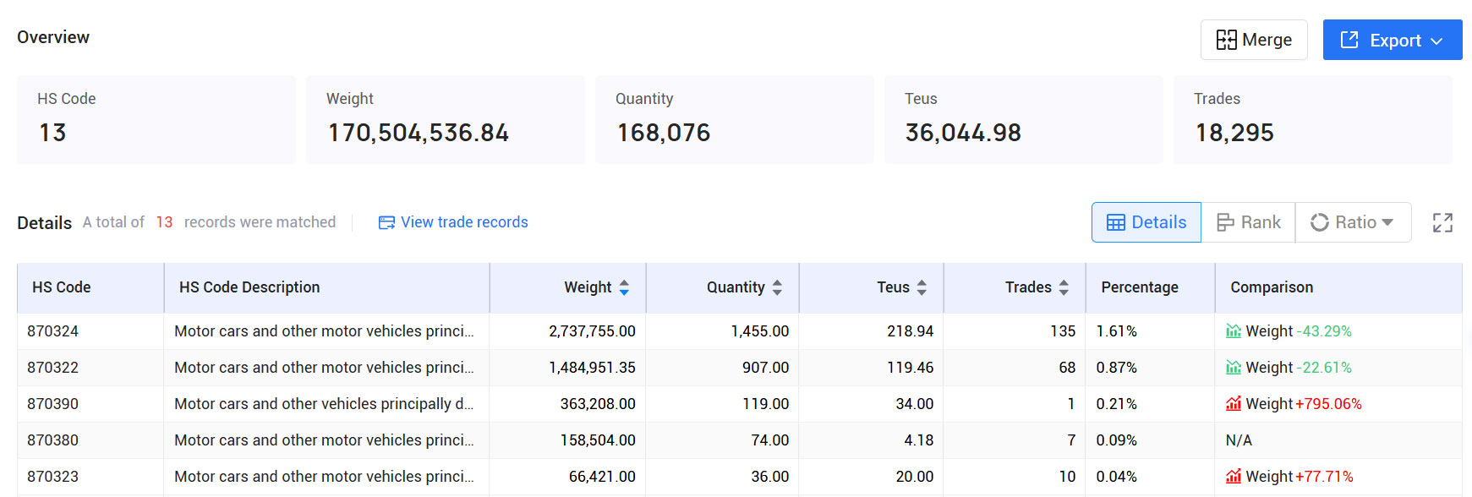Click the percentage value 0.87%
This screenshot has width=1472, height=497.
tap(1116, 368)
